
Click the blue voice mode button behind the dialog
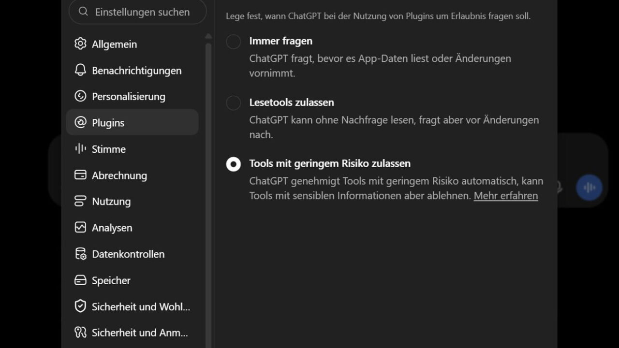589,188
